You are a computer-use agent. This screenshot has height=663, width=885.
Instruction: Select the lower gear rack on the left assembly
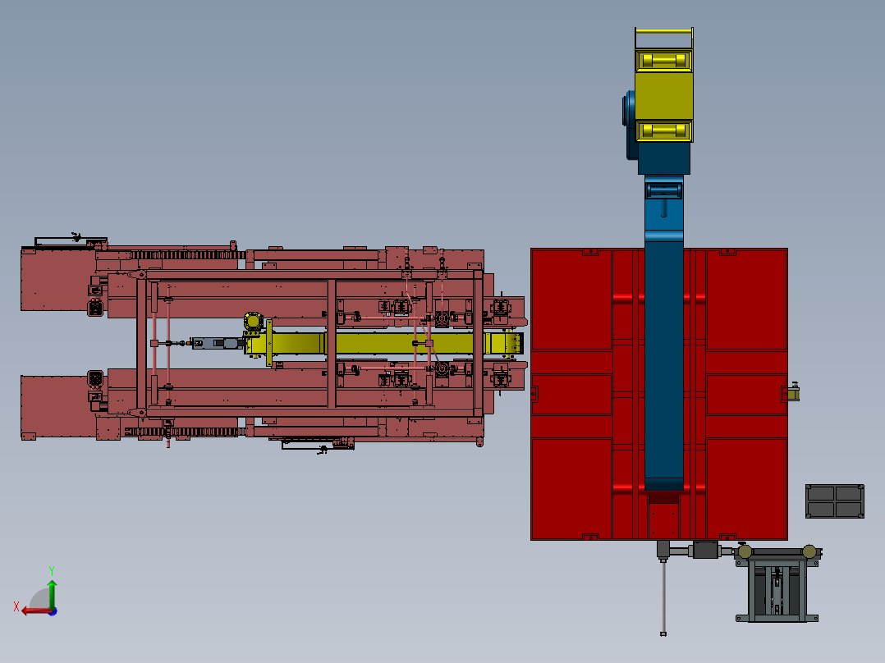pyautogui.click(x=185, y=432)
